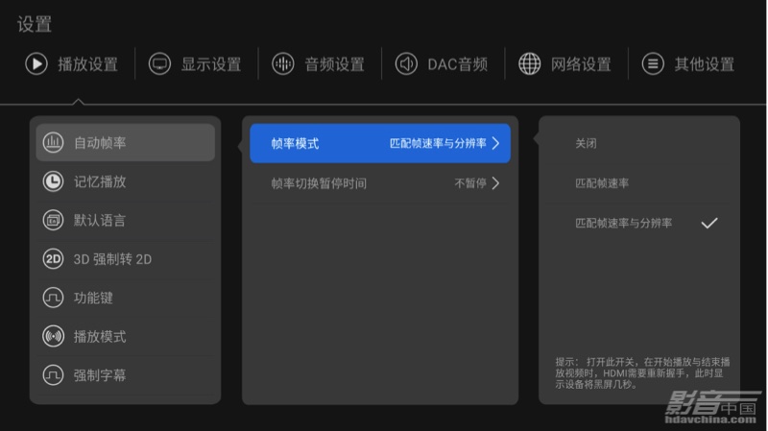Click the 播放设置 play icon
Image resolution: width=768 pixels, height=431 pixels.
point(36,64)
